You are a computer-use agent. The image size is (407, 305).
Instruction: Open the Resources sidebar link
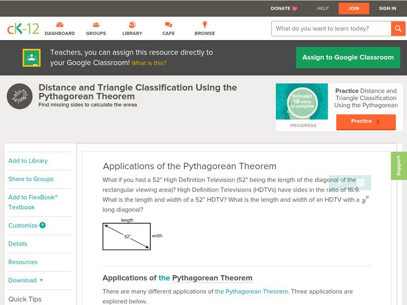[23, 262]
